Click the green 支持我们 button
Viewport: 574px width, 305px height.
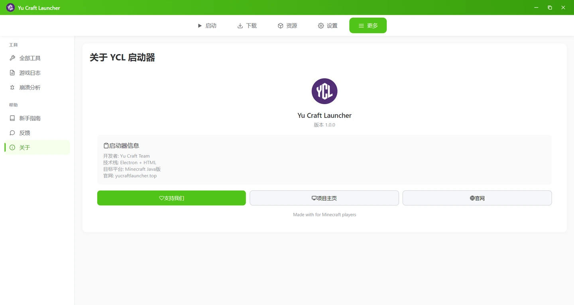pos(171,198)
